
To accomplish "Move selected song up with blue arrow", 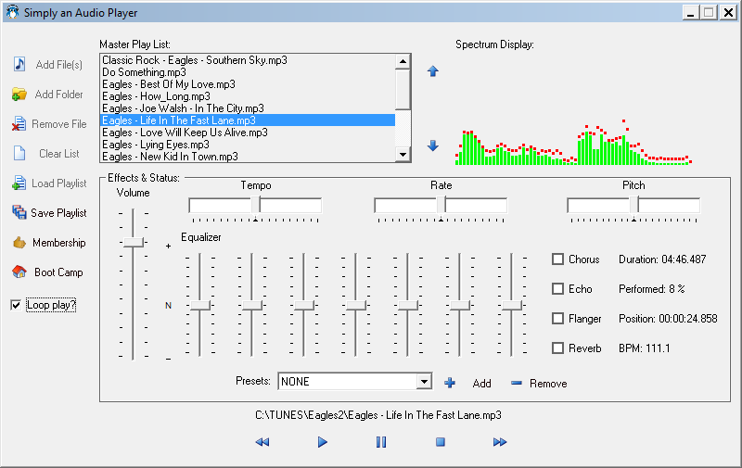I will (432, 71).
